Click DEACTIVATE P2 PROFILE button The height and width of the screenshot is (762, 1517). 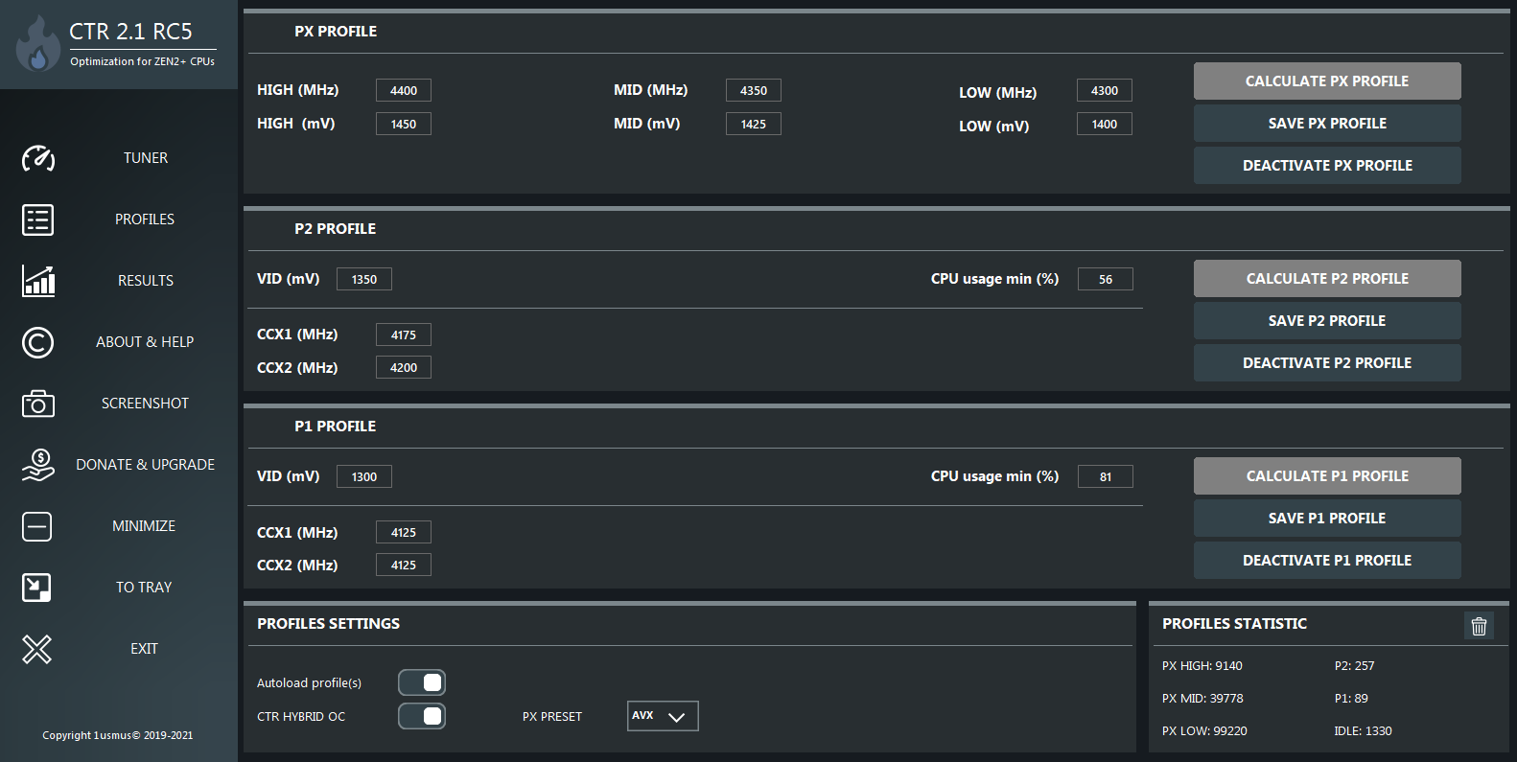1327,363
